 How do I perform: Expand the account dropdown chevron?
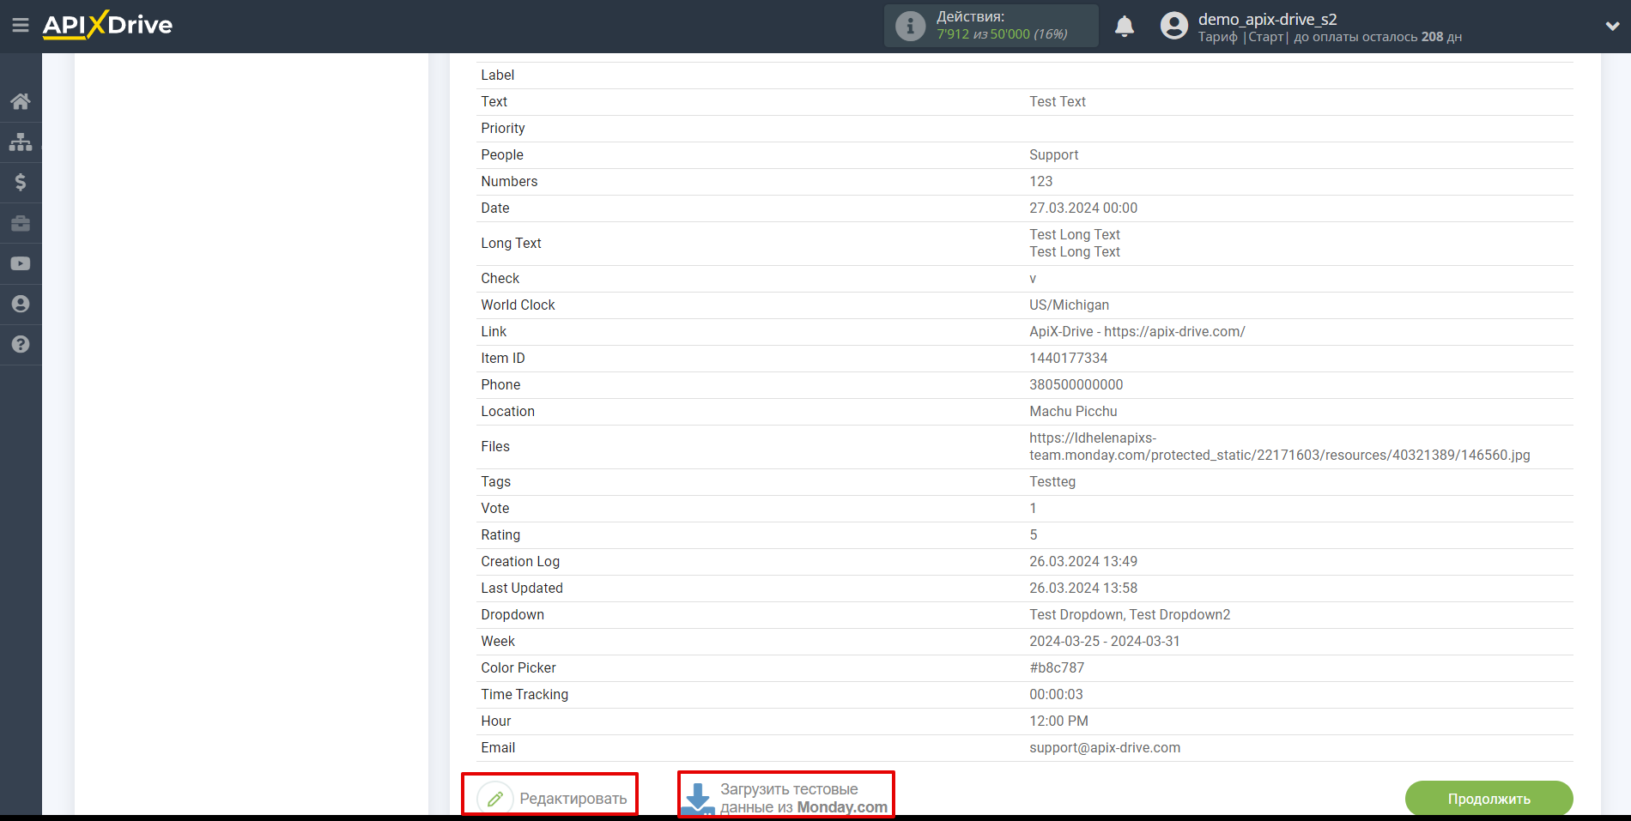click(1612, 26)
